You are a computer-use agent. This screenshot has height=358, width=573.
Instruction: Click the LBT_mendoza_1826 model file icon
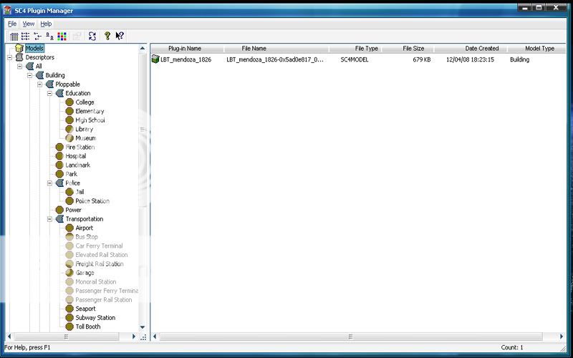(155, 59)
